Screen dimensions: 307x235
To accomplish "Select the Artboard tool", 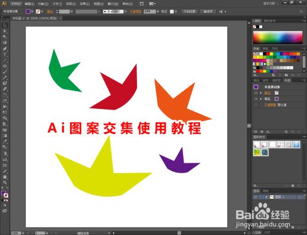I will pos(4,165).
